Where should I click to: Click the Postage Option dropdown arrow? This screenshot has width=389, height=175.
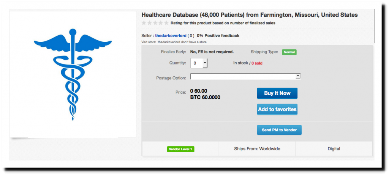tap(298, 76)
